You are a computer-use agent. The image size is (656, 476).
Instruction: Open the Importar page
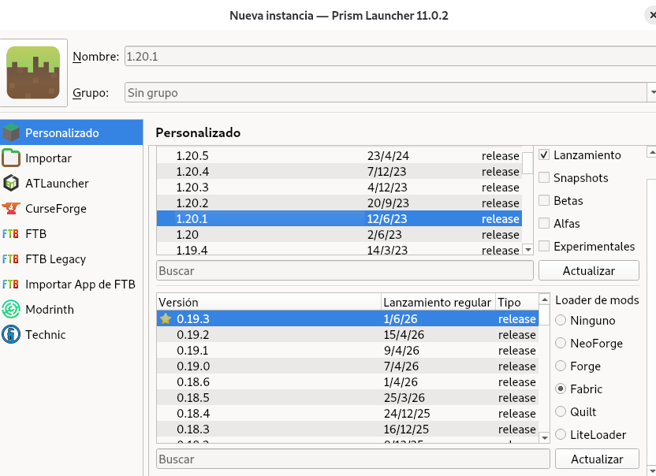[x=72, y=158]
